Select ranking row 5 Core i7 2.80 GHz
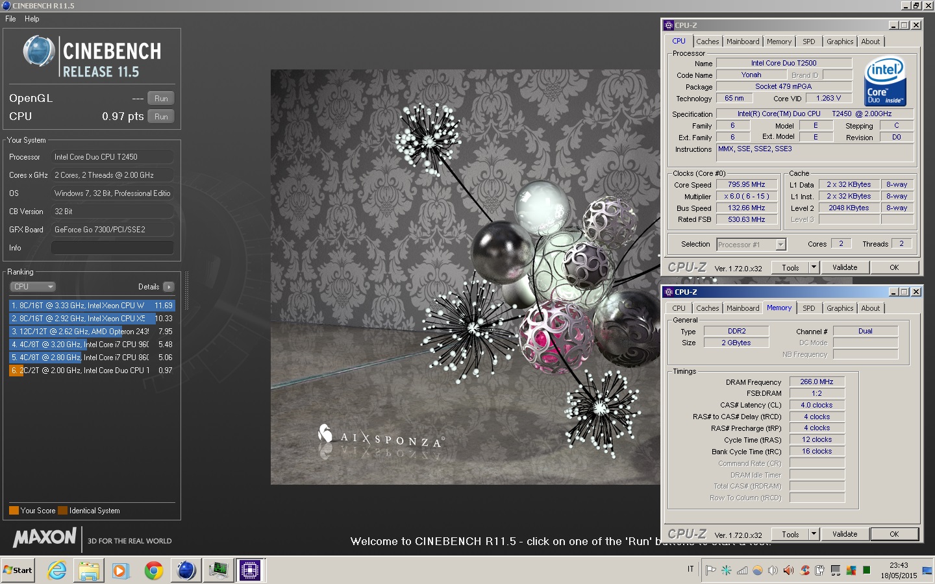 point(92,358)
